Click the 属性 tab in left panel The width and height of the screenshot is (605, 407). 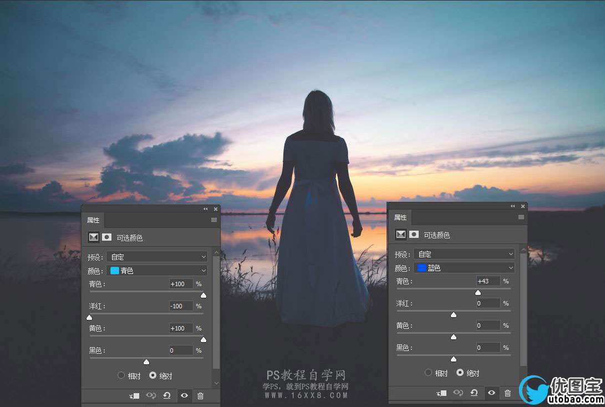93,220
